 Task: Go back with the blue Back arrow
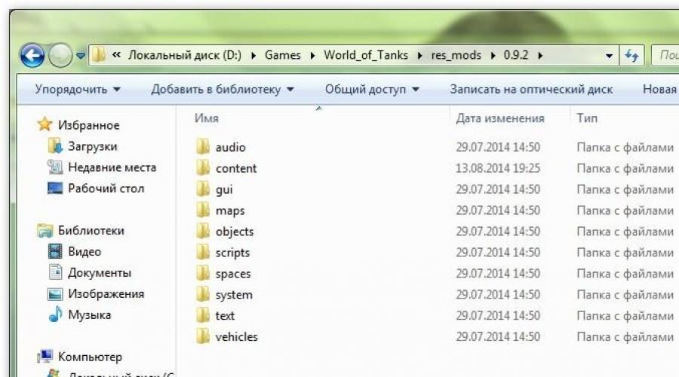[x=32, y=56]
